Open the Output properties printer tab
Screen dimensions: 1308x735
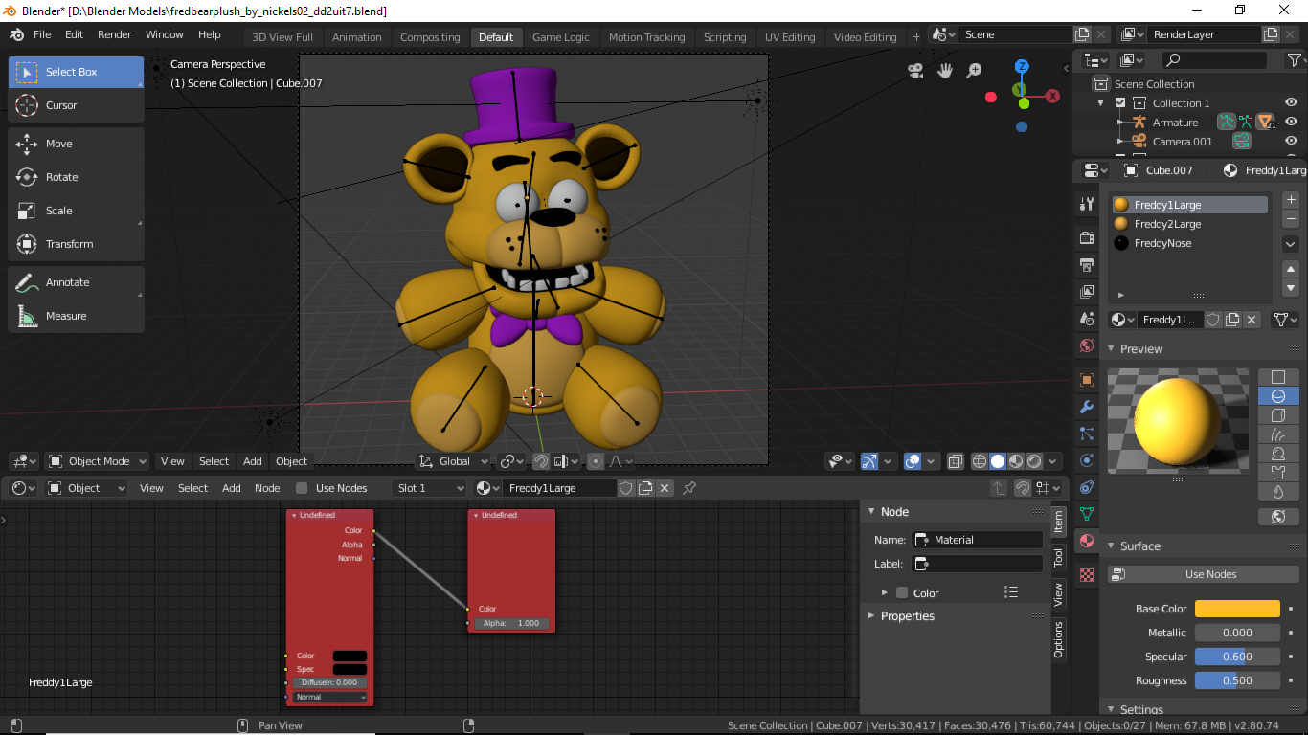click(x=1087, y=264)
